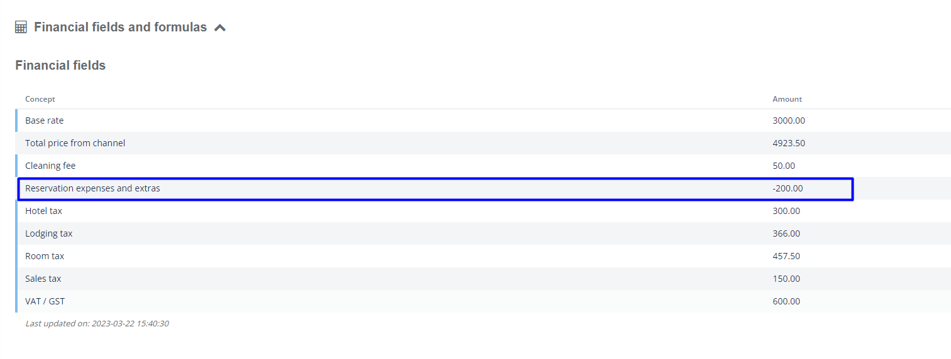
Task: Click the Last updated on timestamp
Action: click(x=97, y=324)
